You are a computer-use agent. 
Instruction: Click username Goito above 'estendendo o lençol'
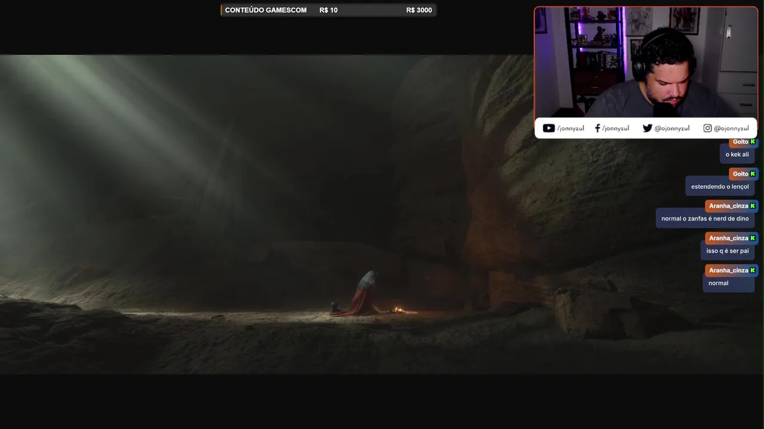(x=740, y=174)
